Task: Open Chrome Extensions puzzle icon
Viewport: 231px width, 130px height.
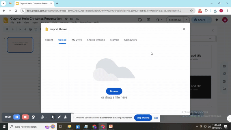Action: point(206,11)
